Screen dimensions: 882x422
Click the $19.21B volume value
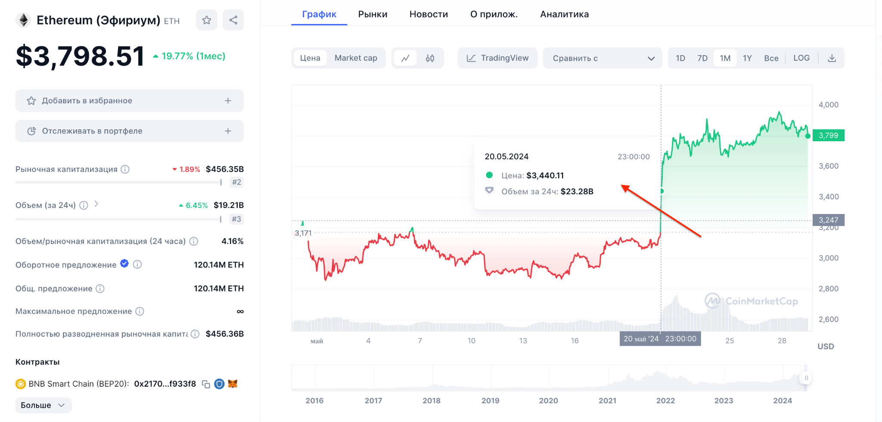tap(229, 205)
